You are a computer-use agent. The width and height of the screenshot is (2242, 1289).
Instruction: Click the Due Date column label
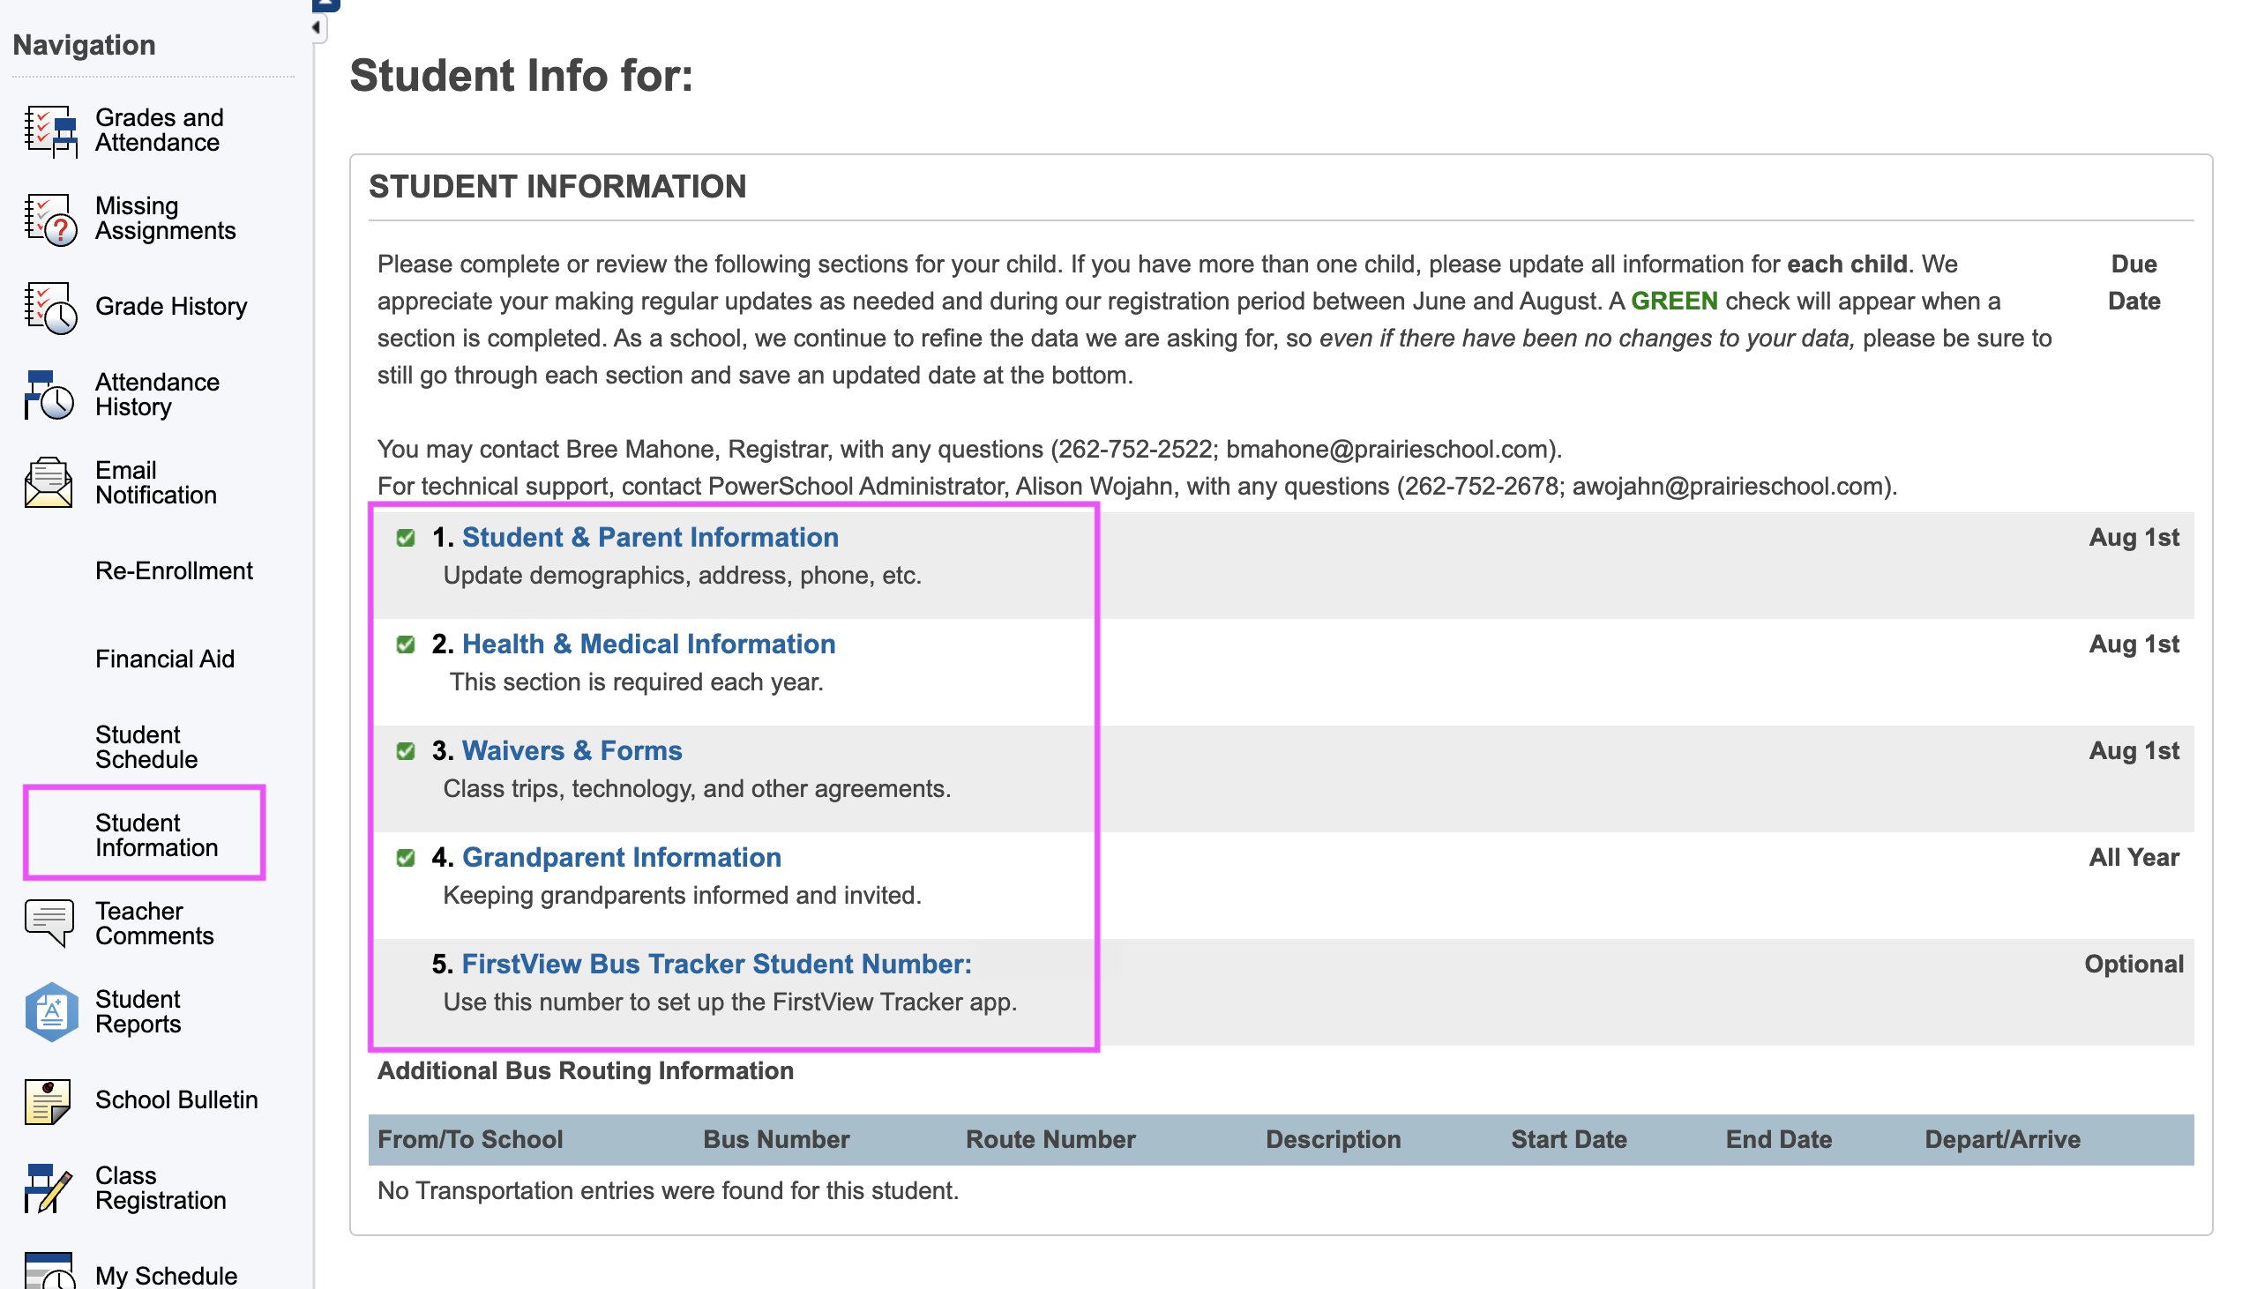coord(2134,283)
